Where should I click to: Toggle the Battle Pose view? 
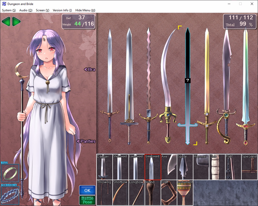click(87, 200)
